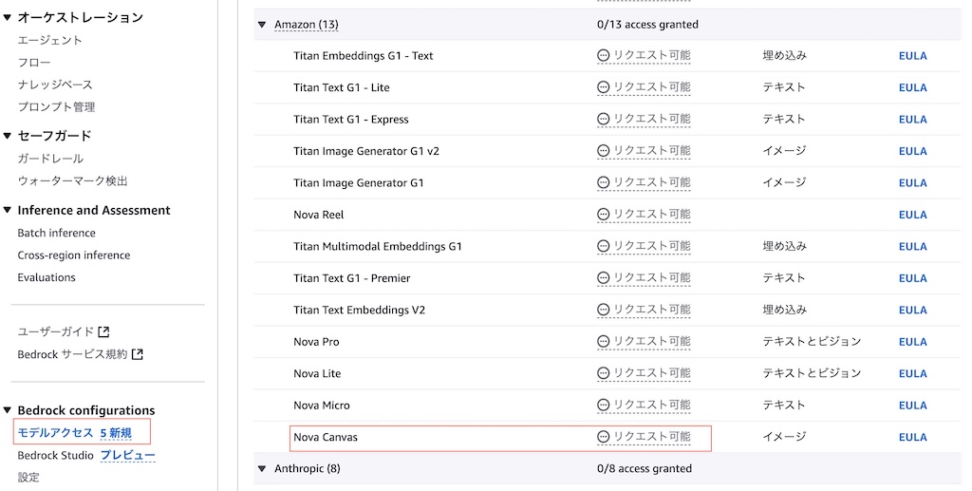Image resolution: width=972 pixels, height=491 pixels.
Task: Click the status icon beside Nova Canvas
Action: pyautogui.click(x=603, y=437)
